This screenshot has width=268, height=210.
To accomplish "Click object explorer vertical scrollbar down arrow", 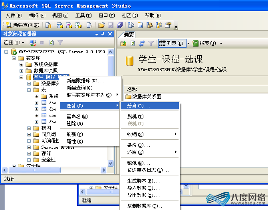I will click(x=110, y=163).
